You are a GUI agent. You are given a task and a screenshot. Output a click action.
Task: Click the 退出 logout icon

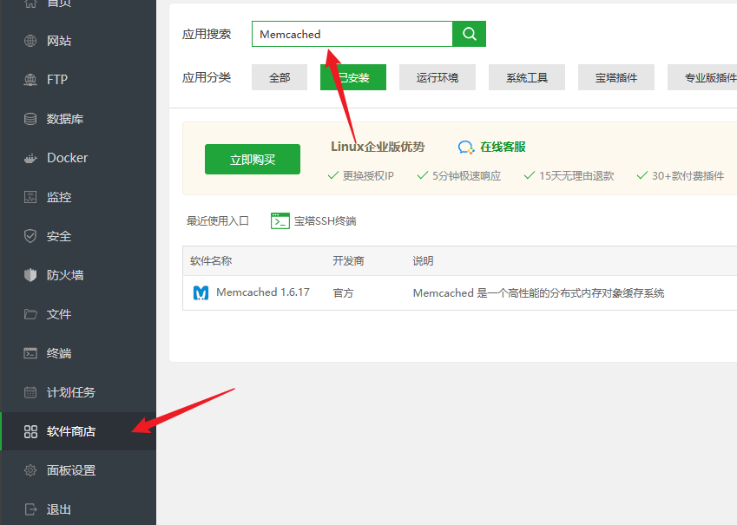30,509
